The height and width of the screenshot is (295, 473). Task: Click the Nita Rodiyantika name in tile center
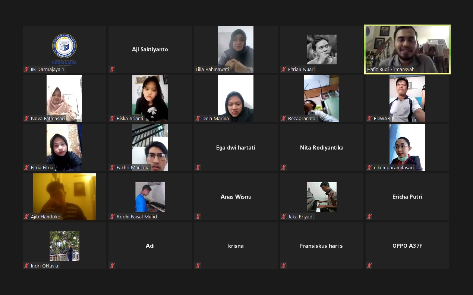click(x=321, y=148)
